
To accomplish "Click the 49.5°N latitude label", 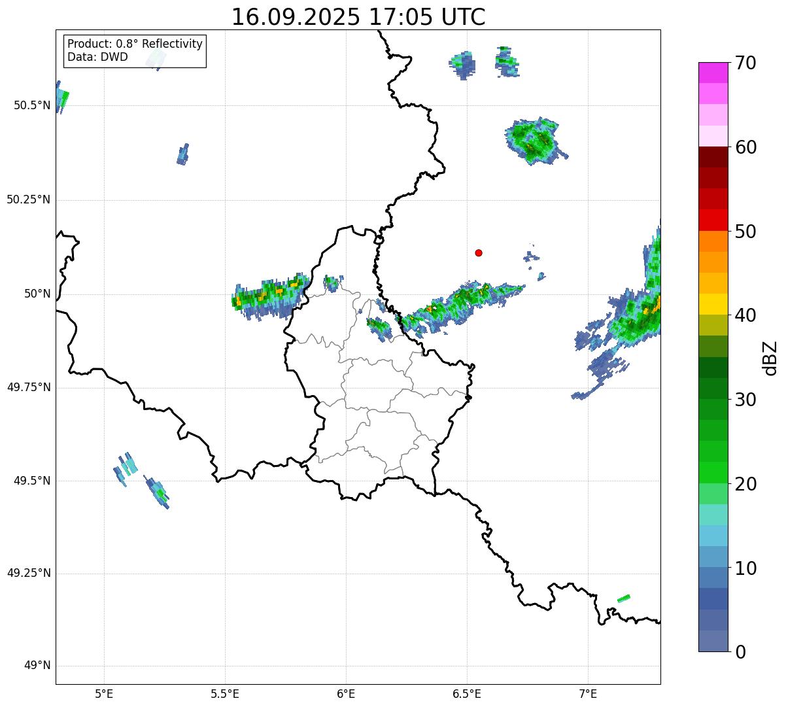I will click(32, 481).
